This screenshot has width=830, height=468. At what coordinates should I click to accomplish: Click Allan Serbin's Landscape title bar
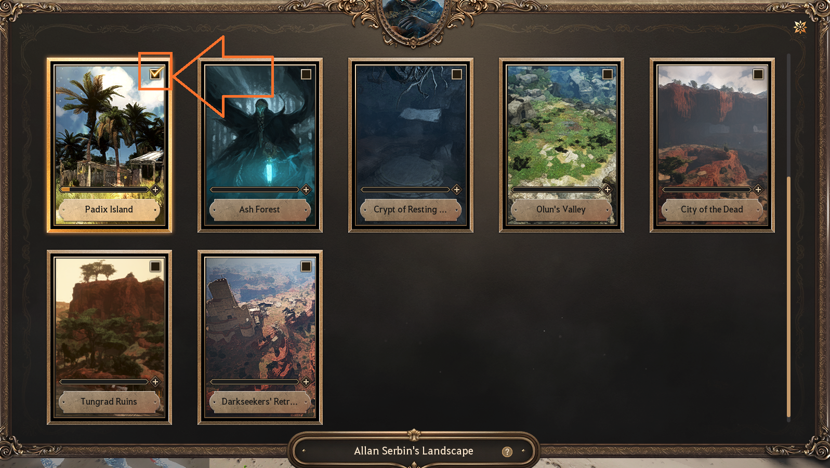coord(414,451)
